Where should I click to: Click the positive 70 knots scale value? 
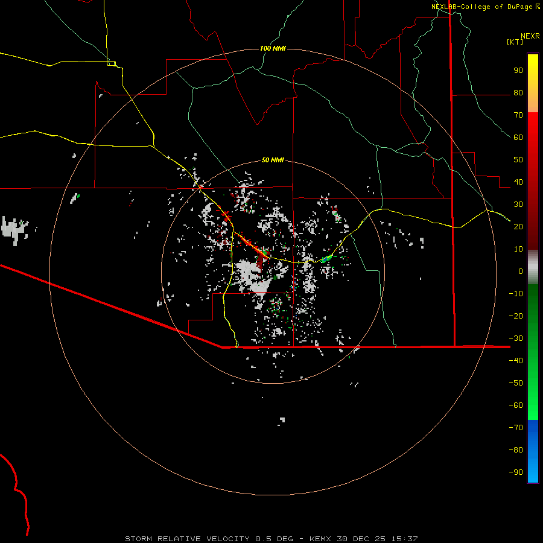pyautogui.click(x=518, y=115)
